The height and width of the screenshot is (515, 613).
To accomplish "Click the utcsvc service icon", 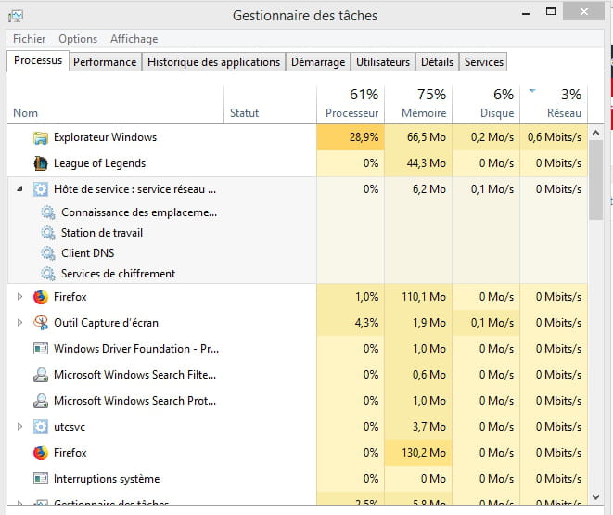I will tap(41, 427).
